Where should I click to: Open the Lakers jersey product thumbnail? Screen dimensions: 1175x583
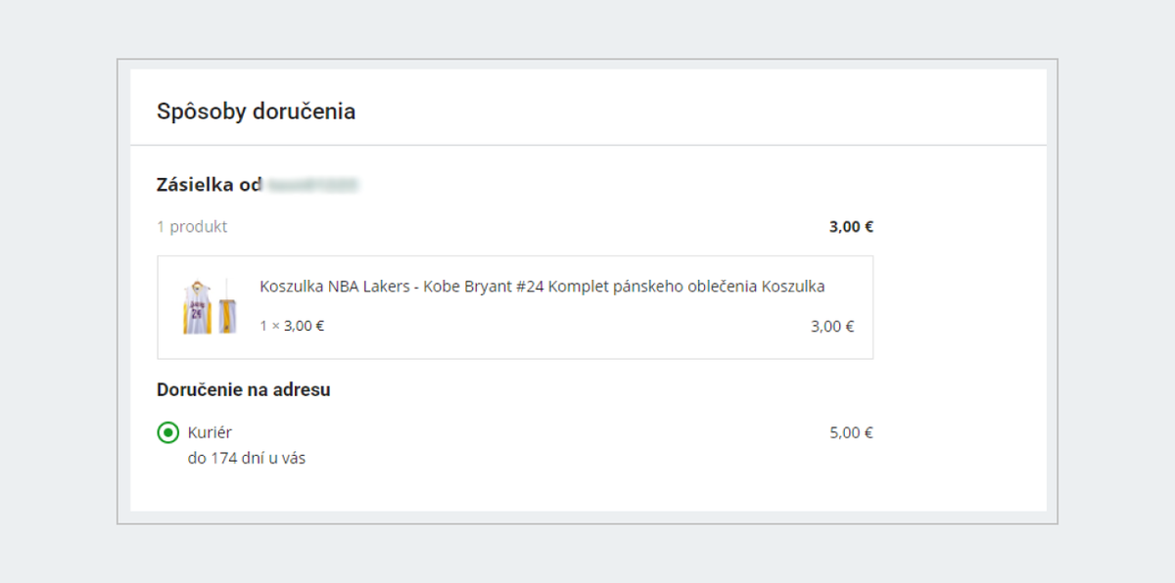pos(210,306)
